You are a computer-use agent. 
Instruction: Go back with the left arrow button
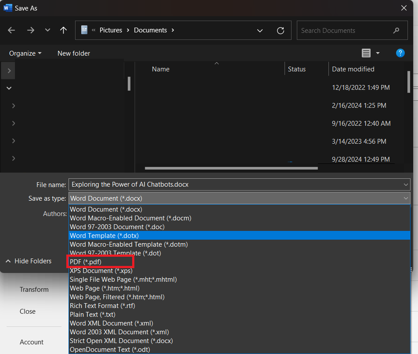[11, 30]
